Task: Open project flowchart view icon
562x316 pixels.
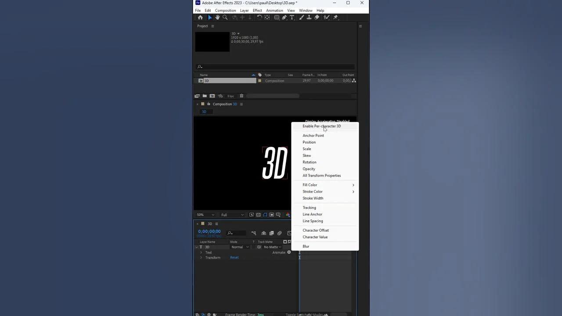Action: pyautogui.click(x=354, y=81)
